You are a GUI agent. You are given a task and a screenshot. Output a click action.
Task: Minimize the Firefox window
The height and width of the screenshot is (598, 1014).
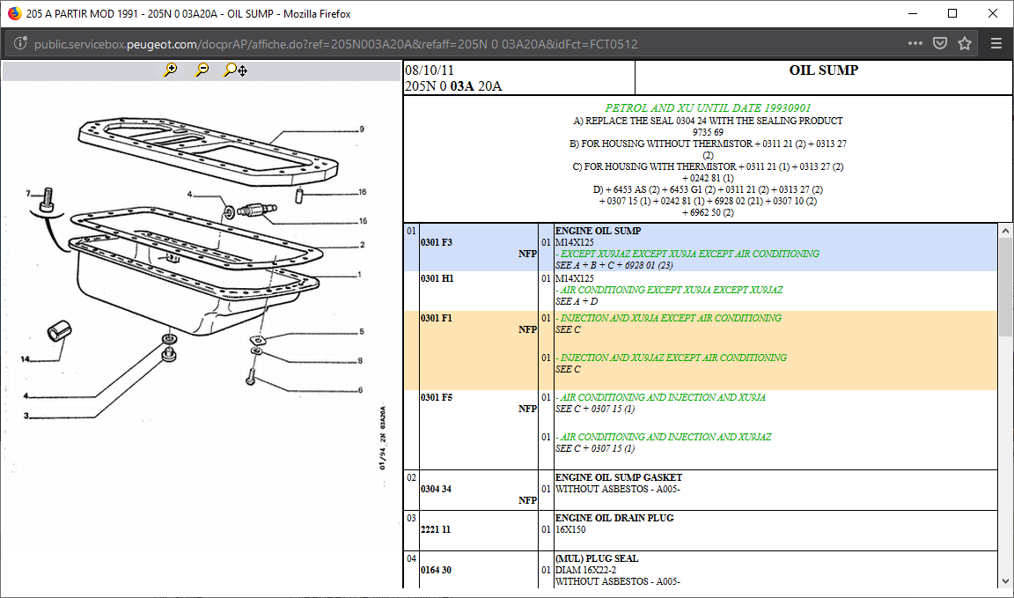point(913,13)
